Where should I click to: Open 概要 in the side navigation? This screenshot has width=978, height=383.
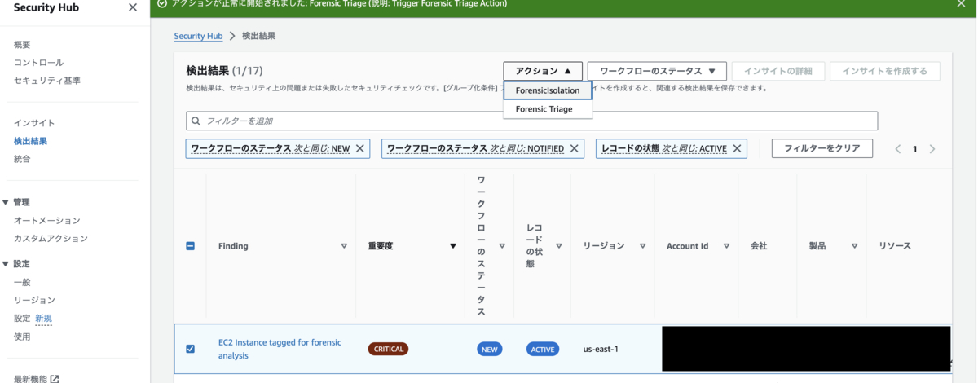(x=22, y=45)
